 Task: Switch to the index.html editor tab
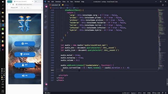(x=55, y=5)
